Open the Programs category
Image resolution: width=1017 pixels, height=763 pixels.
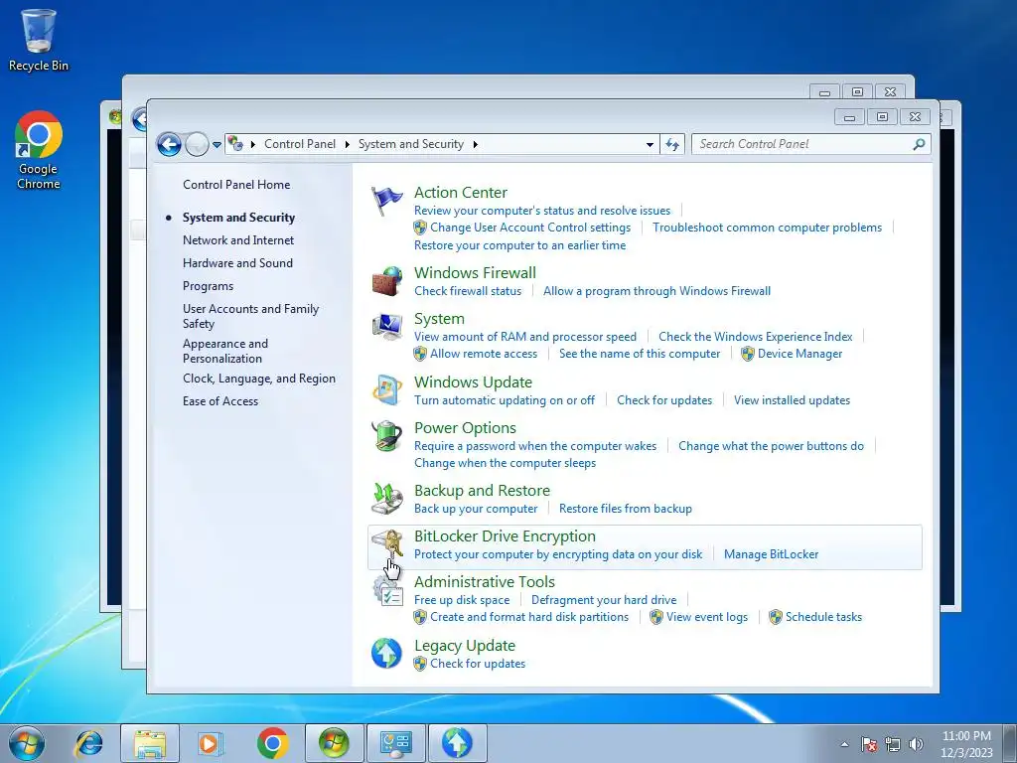point(208,286)
